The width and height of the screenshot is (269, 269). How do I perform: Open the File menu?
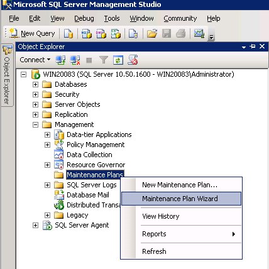14,18
